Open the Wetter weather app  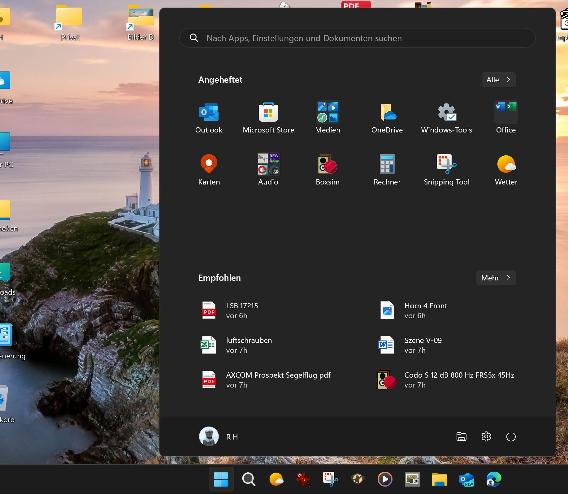(506, 170)
